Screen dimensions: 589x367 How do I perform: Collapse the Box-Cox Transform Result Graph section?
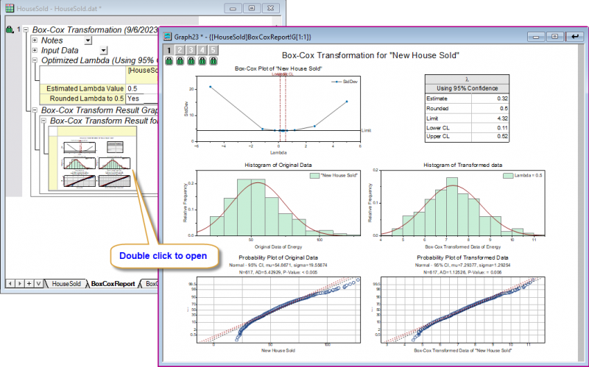[x=35, y=110]
